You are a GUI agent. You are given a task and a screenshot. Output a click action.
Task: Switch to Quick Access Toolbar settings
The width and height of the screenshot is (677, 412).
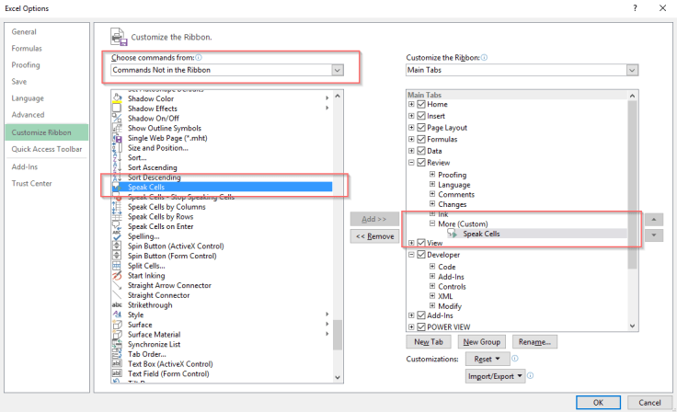point(46,149)
